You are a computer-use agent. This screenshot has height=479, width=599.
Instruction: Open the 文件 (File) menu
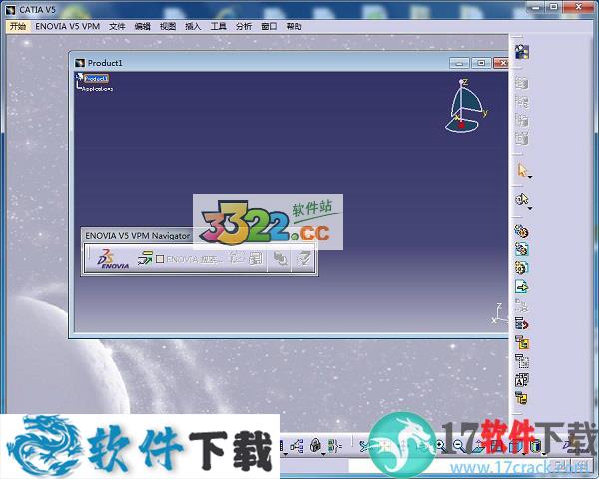(x=117, y=26)
